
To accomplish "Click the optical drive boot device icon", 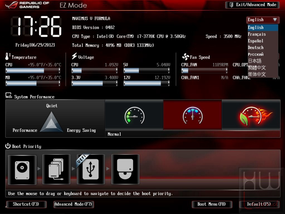I will pos(125,169).
